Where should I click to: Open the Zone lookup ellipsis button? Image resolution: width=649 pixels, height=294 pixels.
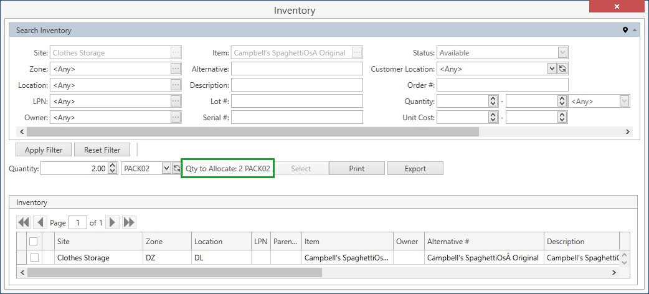click(176, 69)
